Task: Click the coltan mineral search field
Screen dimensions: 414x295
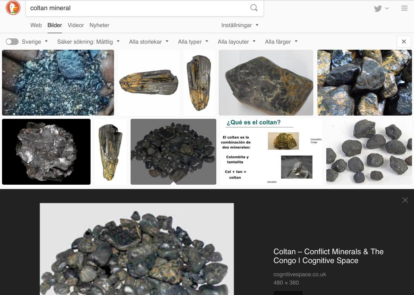Action: [x=137, y=8]
